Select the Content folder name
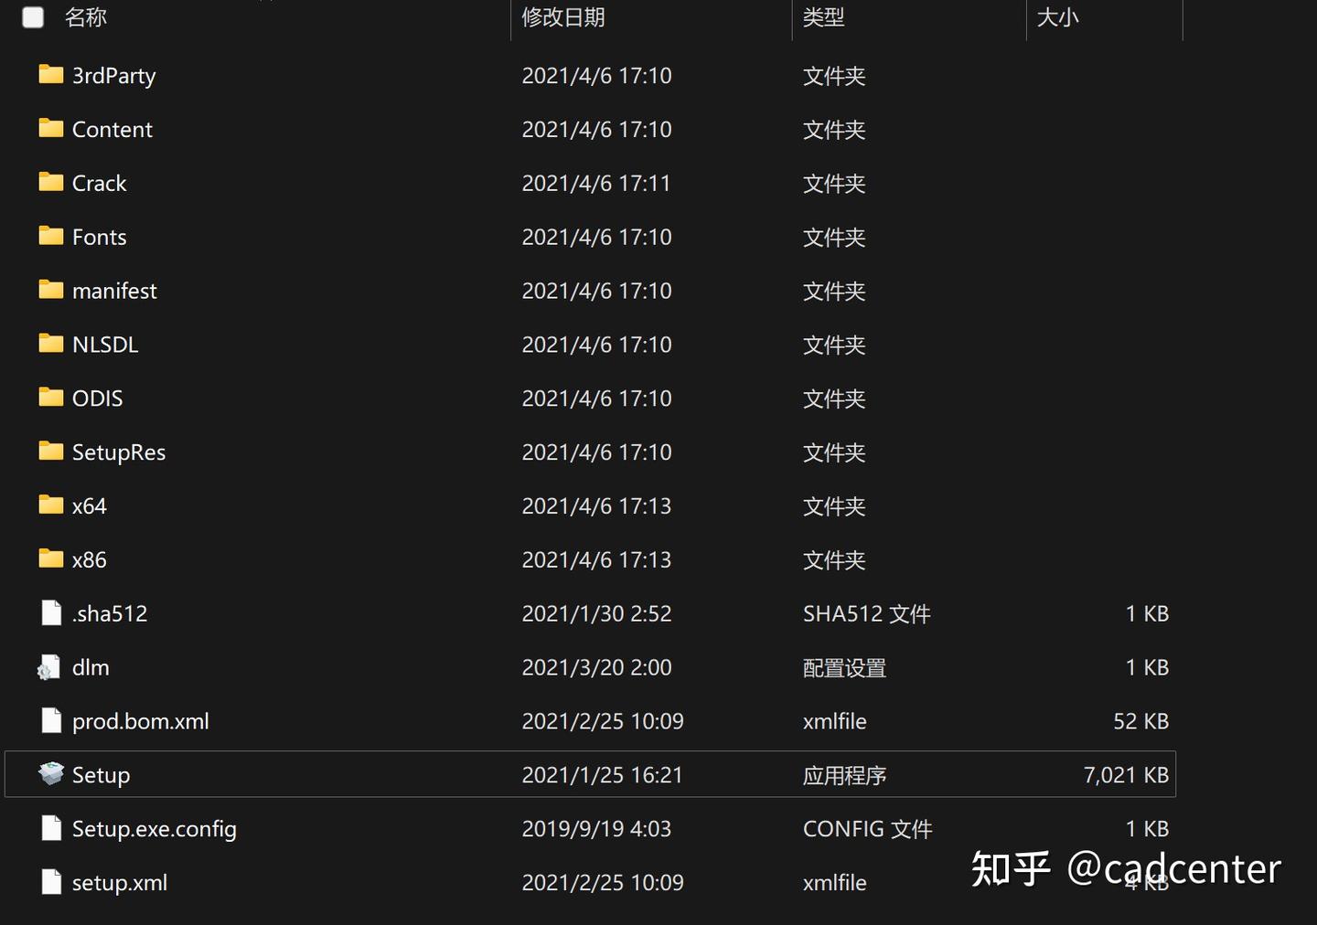Screen dimensions: 1317x925 coord(112,130)
